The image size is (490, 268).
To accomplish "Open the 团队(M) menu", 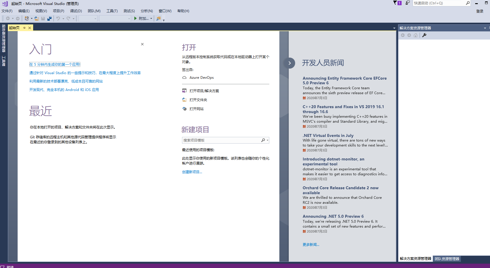I will 94,11.
